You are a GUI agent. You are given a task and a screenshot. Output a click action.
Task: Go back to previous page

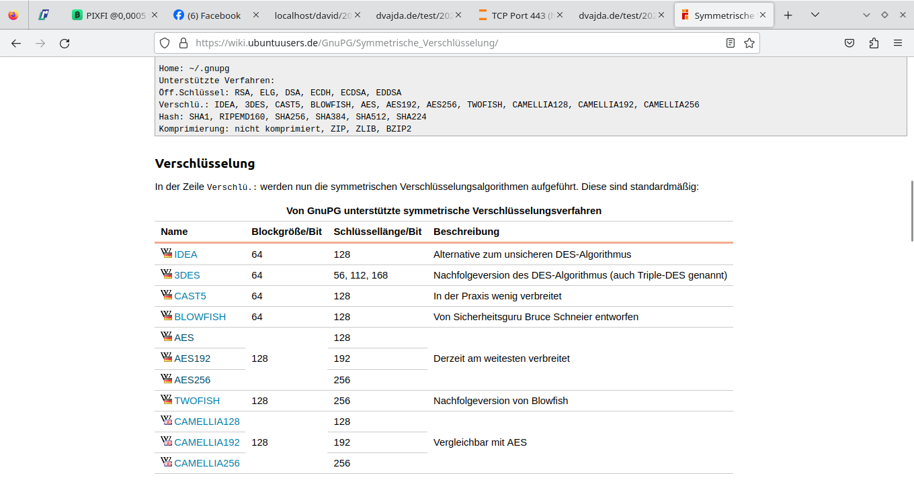[16, 43]
